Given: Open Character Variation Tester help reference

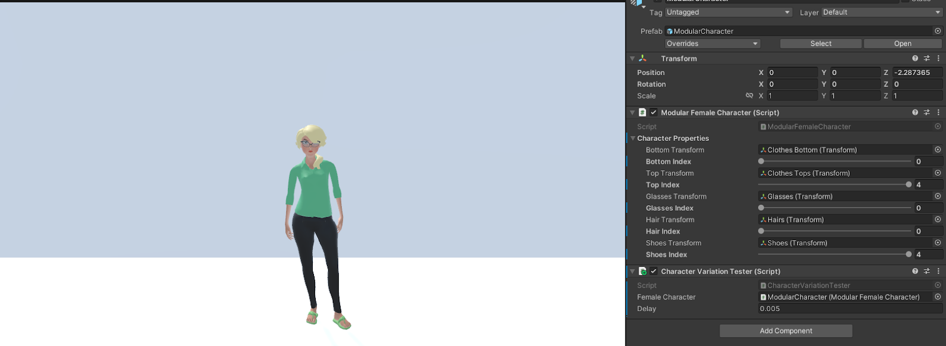Looking at the screenshot, I should [915, 271].
